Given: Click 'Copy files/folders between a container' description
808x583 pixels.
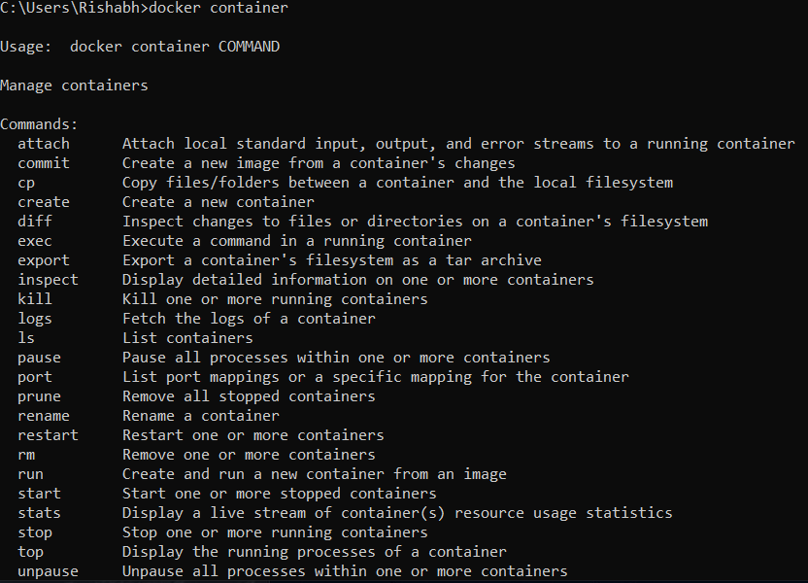Looking at the screenshot, I should coord(397,183).
